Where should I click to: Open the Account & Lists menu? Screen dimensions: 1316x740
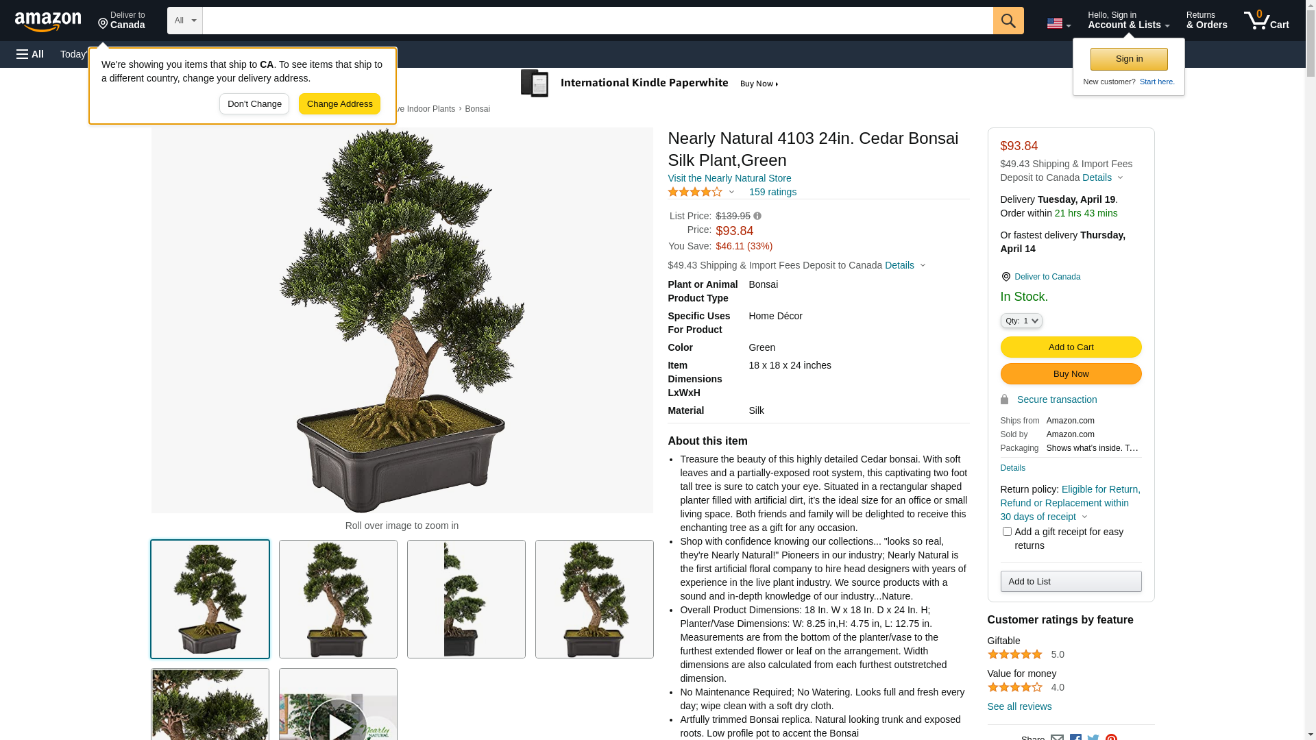(1128, 21)
